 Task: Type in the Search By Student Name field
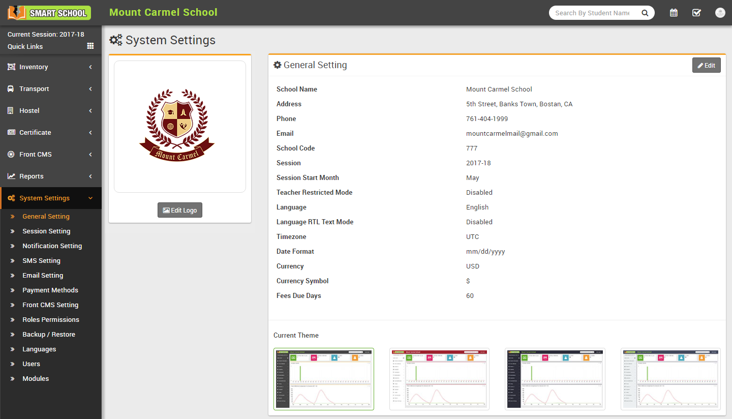(592, 13)
